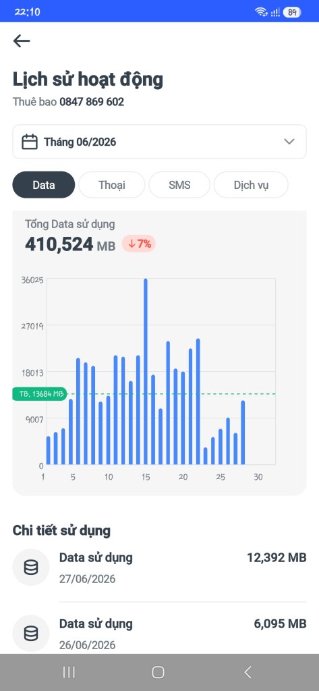Open the Dịch vụ tab

[251, 185]
